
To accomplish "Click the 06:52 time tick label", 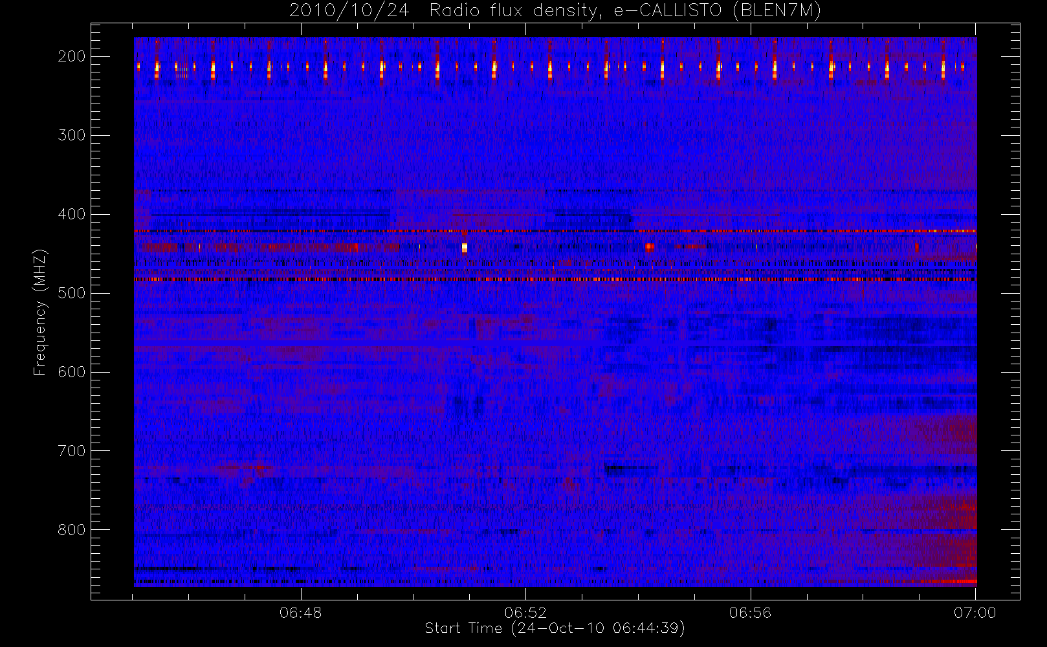I will click(x=525, y=613).
